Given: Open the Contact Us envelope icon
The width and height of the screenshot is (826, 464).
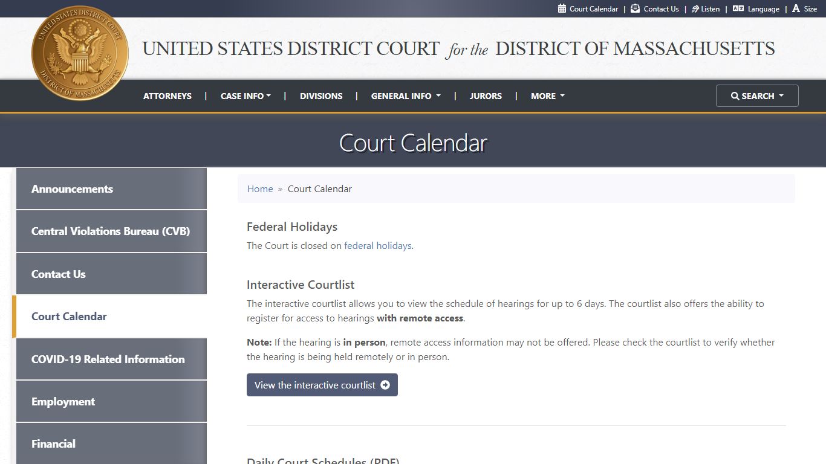Looking at the screenshot, I should point(634,8).
